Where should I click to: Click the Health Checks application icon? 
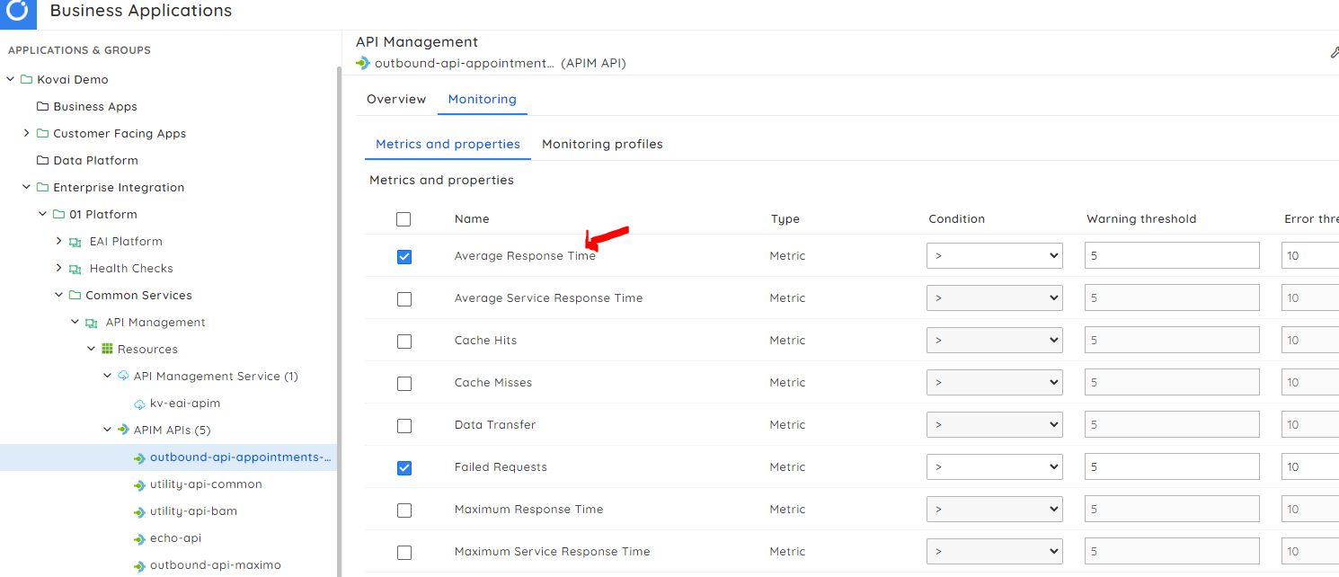click(x=75, y=268)
